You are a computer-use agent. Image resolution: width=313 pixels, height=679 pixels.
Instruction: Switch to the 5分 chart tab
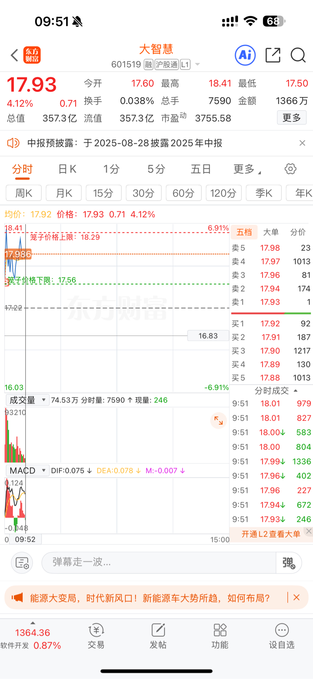click(x=156, y=169)
